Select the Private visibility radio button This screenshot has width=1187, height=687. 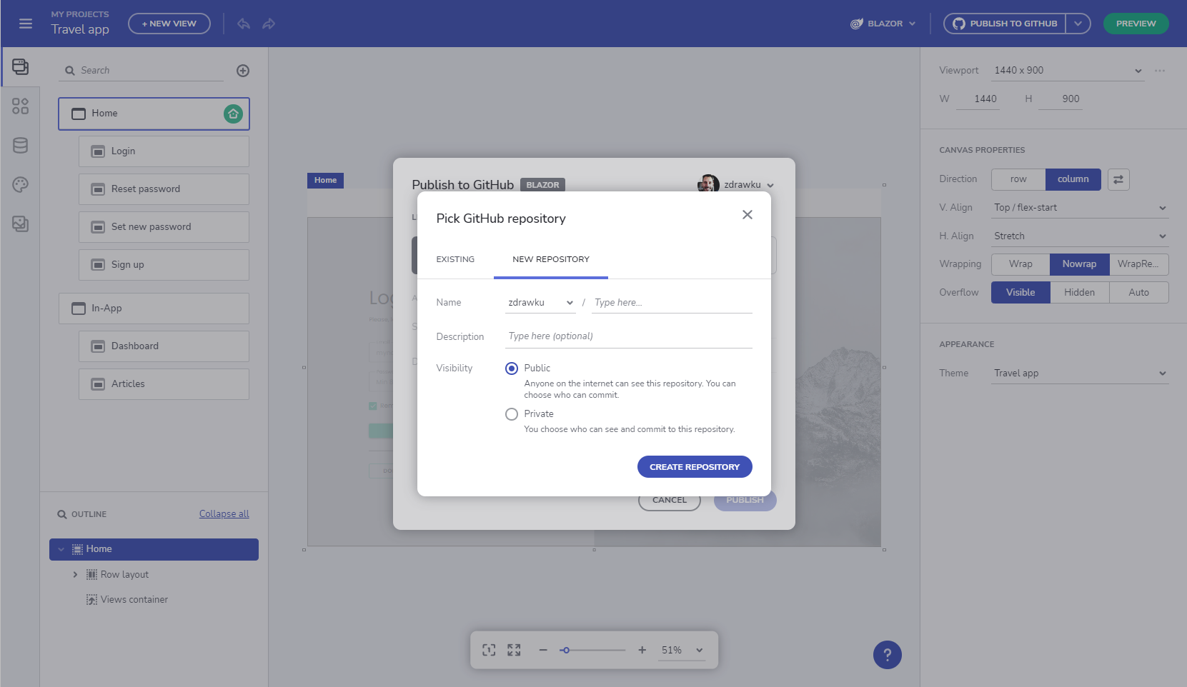[512, 414]
